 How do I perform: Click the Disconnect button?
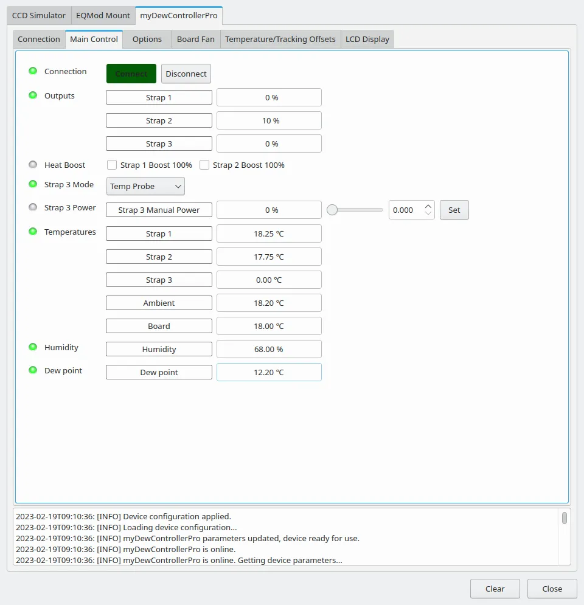pos(186,74)
